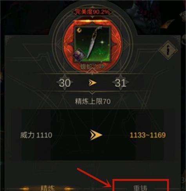Click the 完美度90.2% badge
This screenshot has width=186, height=191.
pos(92,12)
